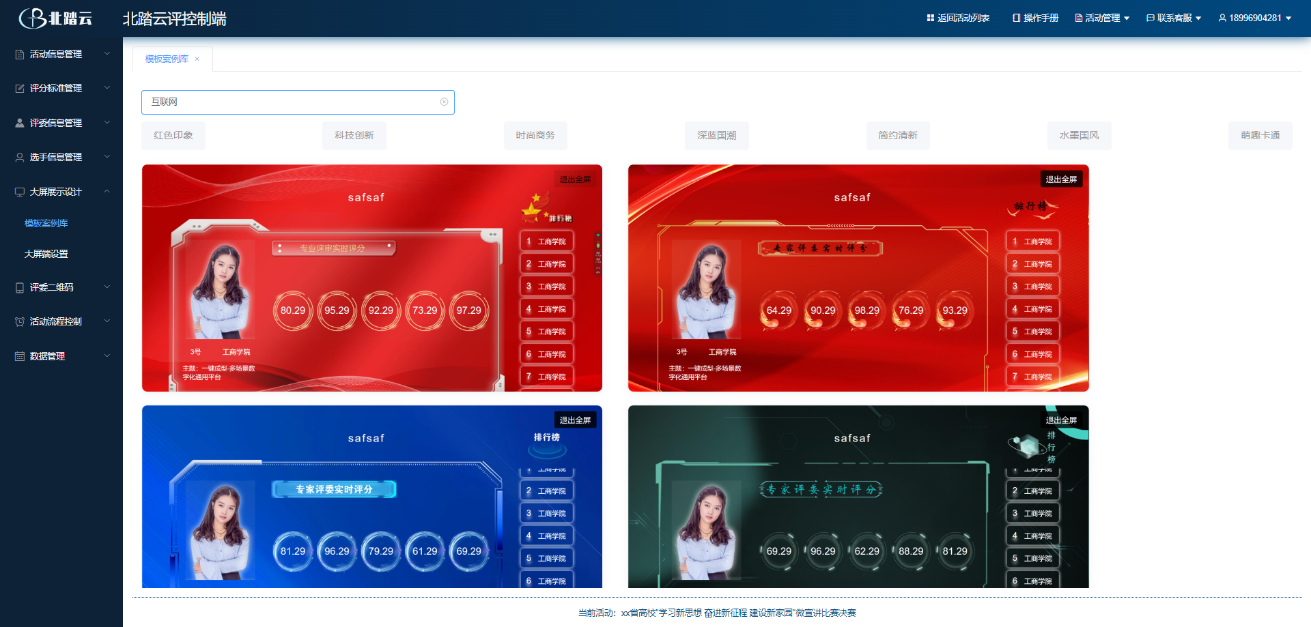Open the 活动信息管理 menu
The image size is (1311, 627).
pos(61,54)
